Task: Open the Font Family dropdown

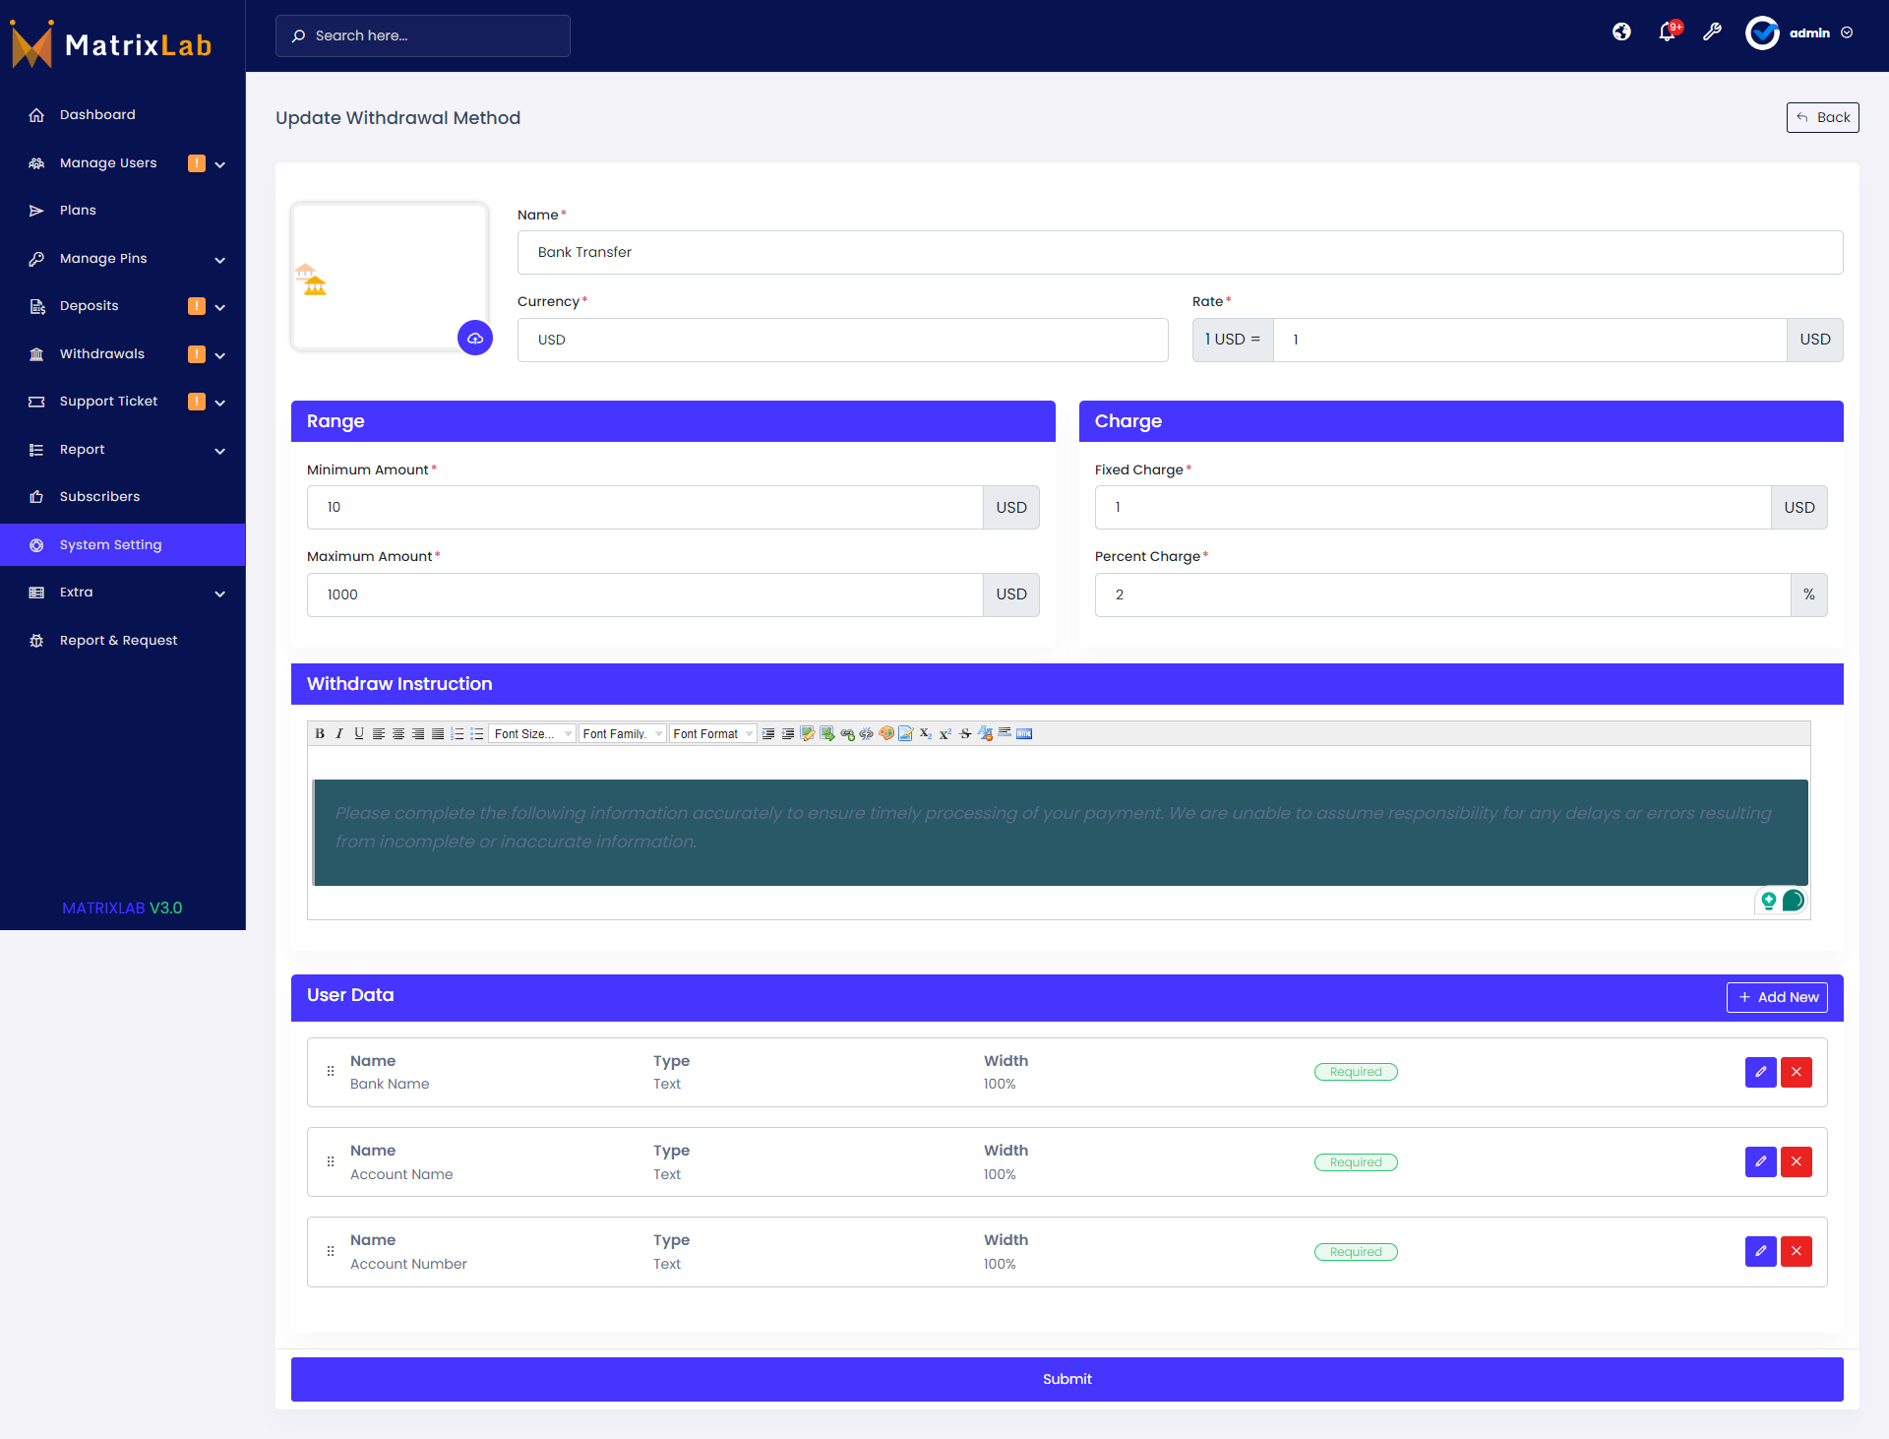Action: [x=621, y=733]
